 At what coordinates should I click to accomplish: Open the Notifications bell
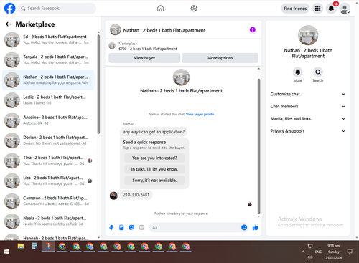pyautogui.click(x=331, y=9)
